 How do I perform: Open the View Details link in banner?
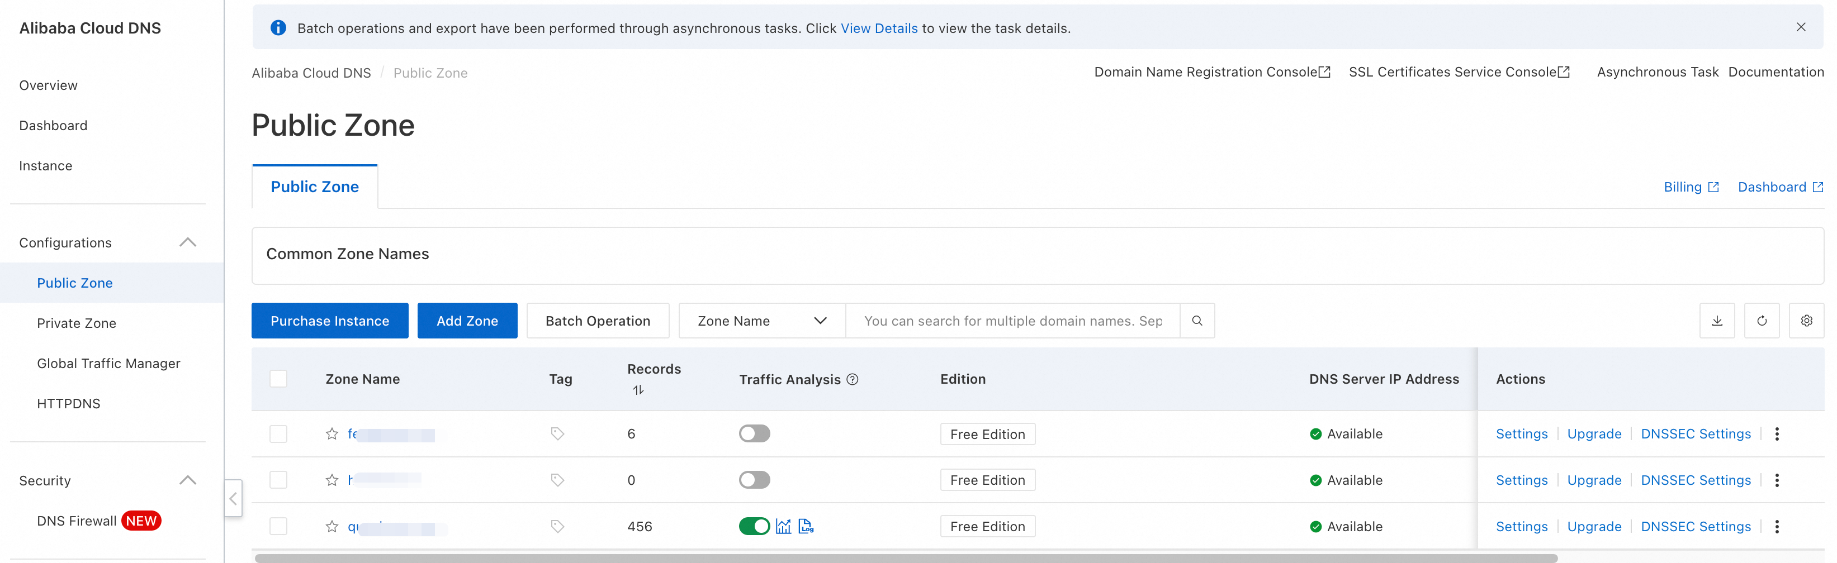click(879, 28)
